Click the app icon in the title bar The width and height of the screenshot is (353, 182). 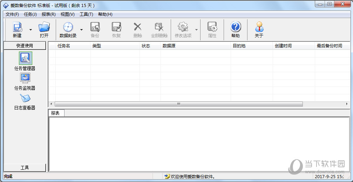(6, 5)
